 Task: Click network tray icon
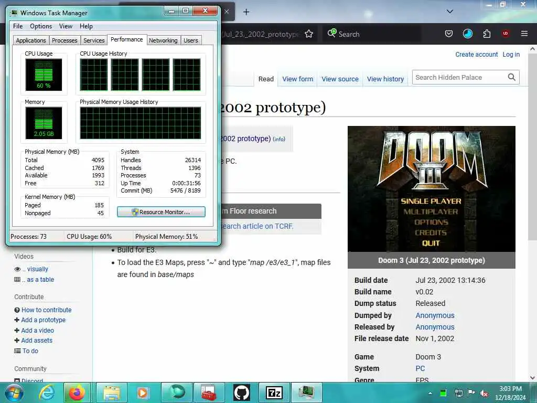click(458, 393)
